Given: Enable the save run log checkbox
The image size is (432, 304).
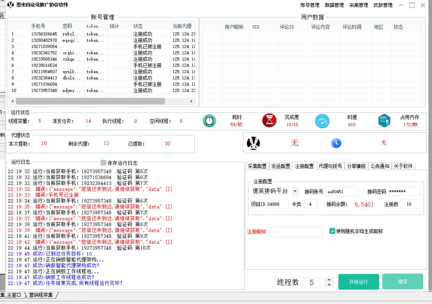Looking at the screenshot, I should (103, 163).
